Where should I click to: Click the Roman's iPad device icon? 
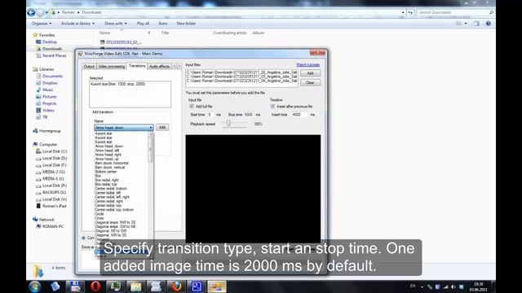tap(38, 206)
